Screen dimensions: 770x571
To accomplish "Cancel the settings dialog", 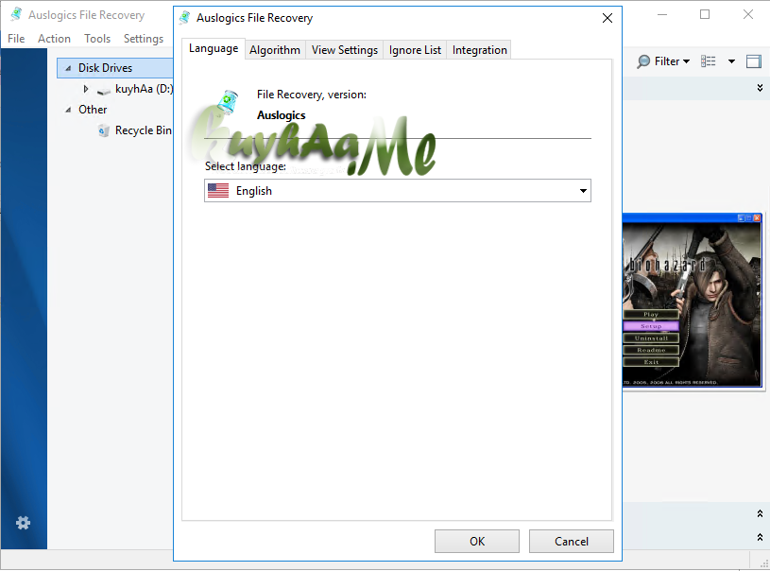I will click(x=571, y=541).
